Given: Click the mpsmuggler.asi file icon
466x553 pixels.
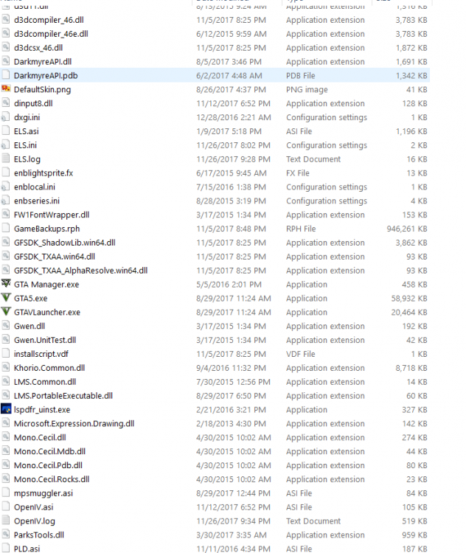Looking at the screenshot, I should click(x=6, y=493).
